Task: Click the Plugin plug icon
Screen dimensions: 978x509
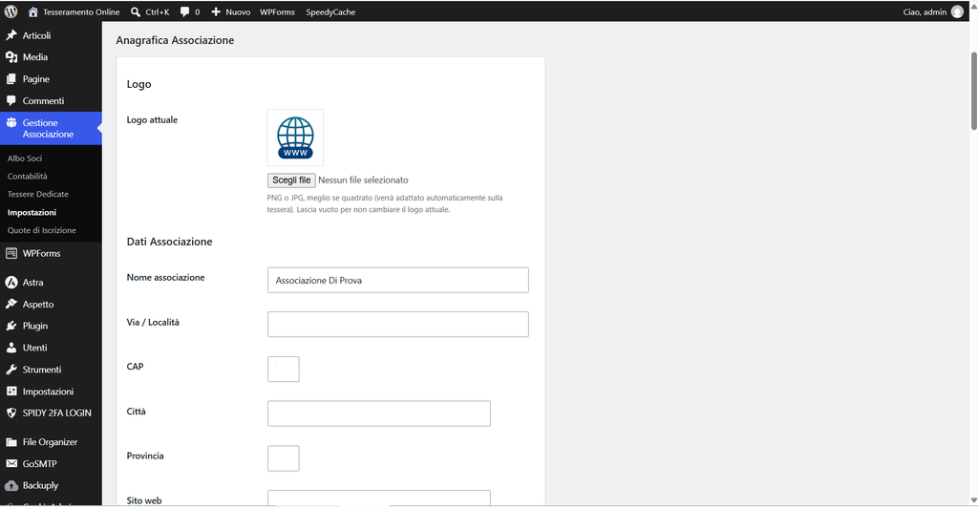Action: [x=11, y=326]
